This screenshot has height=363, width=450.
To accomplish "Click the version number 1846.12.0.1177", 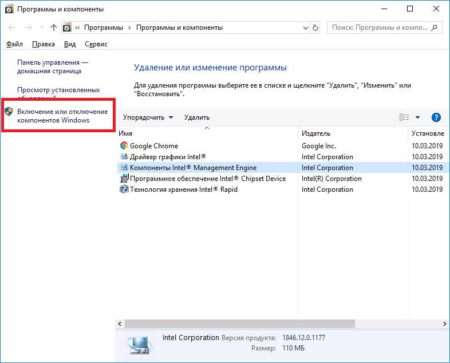I will [303, 338].
